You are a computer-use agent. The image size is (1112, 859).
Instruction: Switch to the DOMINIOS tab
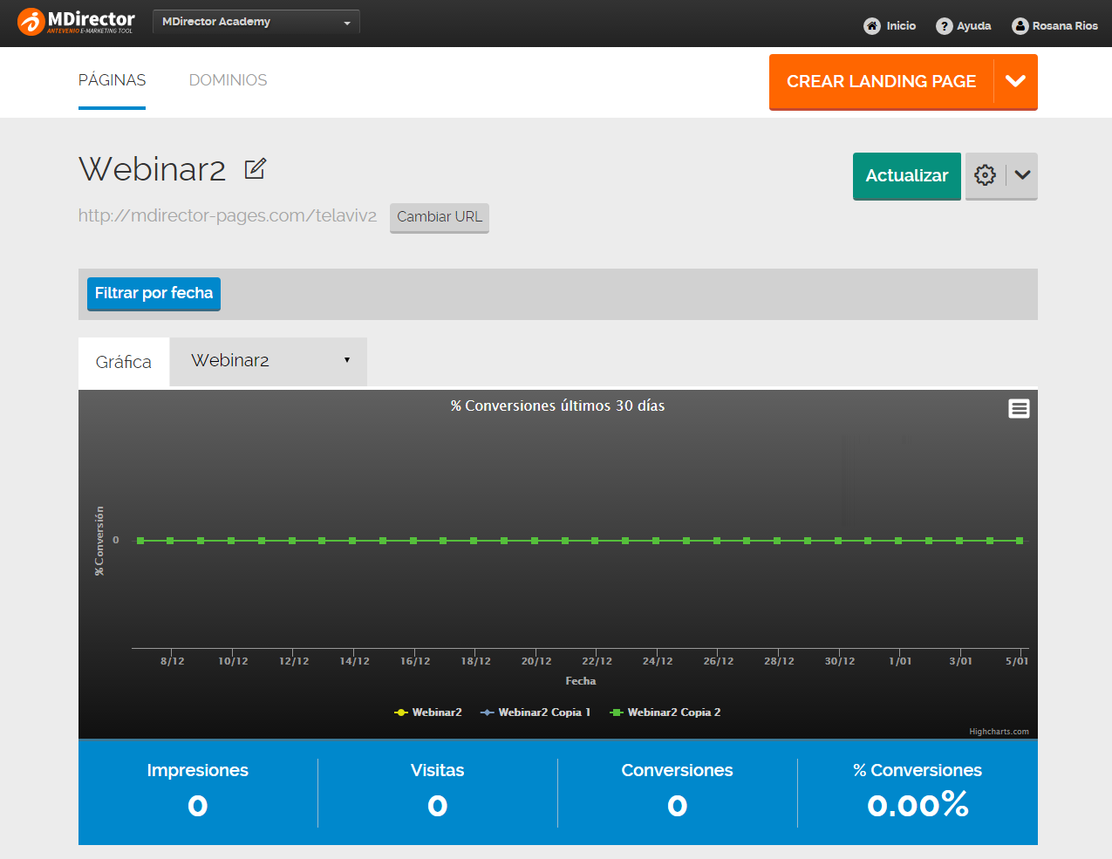229,80
